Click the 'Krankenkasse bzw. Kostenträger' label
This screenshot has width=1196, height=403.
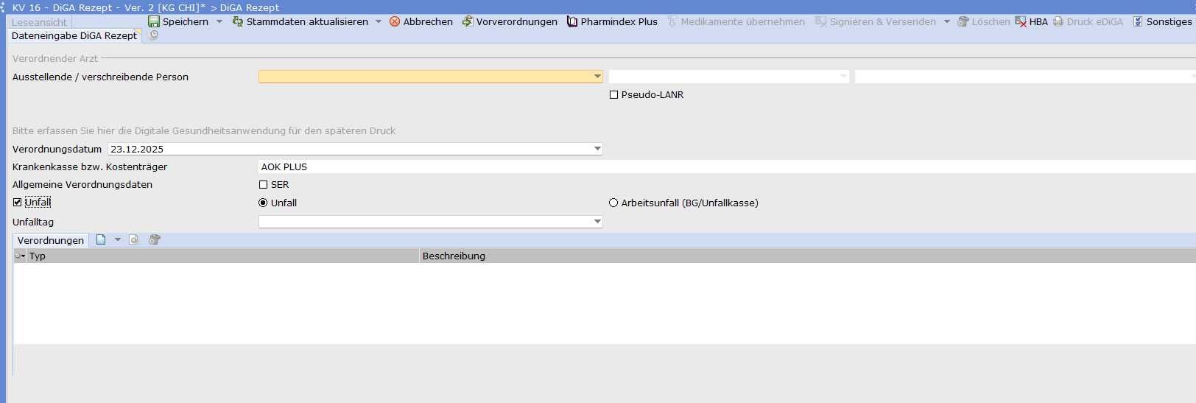90,167
